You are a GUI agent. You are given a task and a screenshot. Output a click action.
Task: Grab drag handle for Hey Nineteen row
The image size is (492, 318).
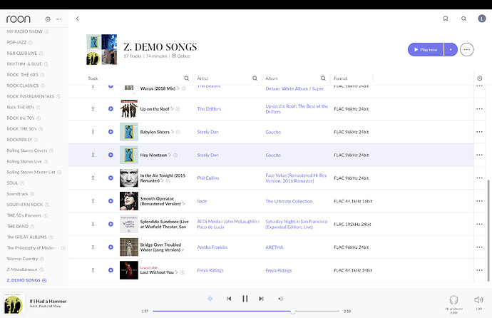(93, 155)
